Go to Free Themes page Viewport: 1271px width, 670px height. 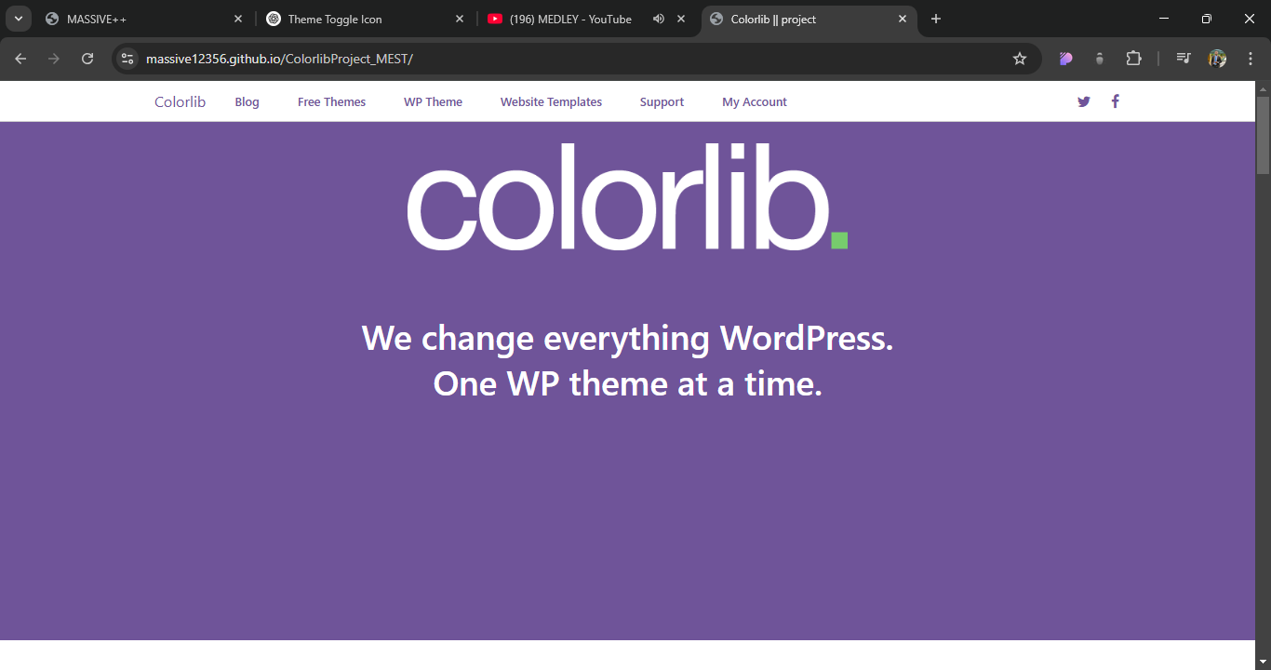pyautogui.click(x=331, y=102)
